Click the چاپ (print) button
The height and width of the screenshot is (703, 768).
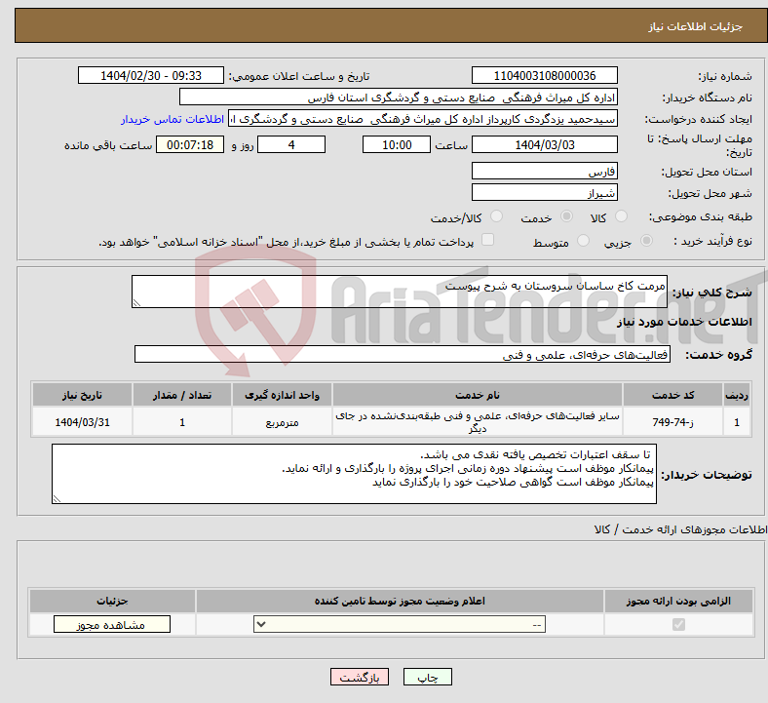click(427, 677)
